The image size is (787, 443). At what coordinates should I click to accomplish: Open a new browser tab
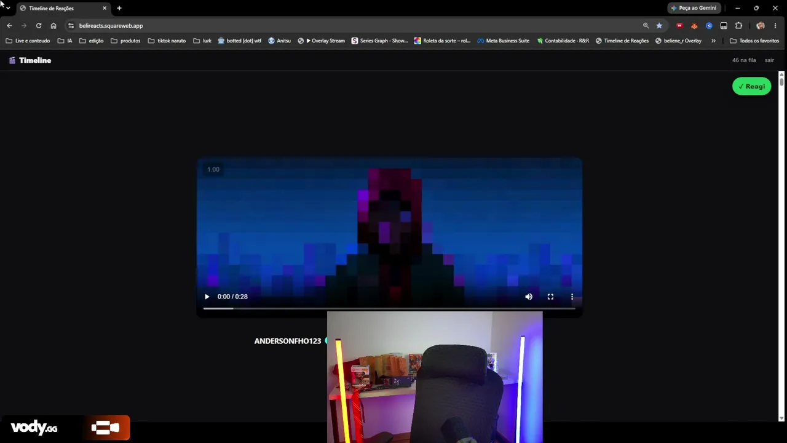click(x=119, y=8)
